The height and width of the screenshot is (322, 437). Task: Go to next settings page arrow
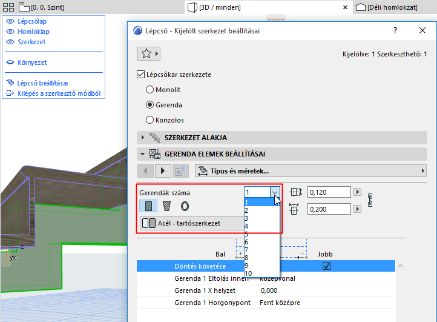[x=163, y=170]
